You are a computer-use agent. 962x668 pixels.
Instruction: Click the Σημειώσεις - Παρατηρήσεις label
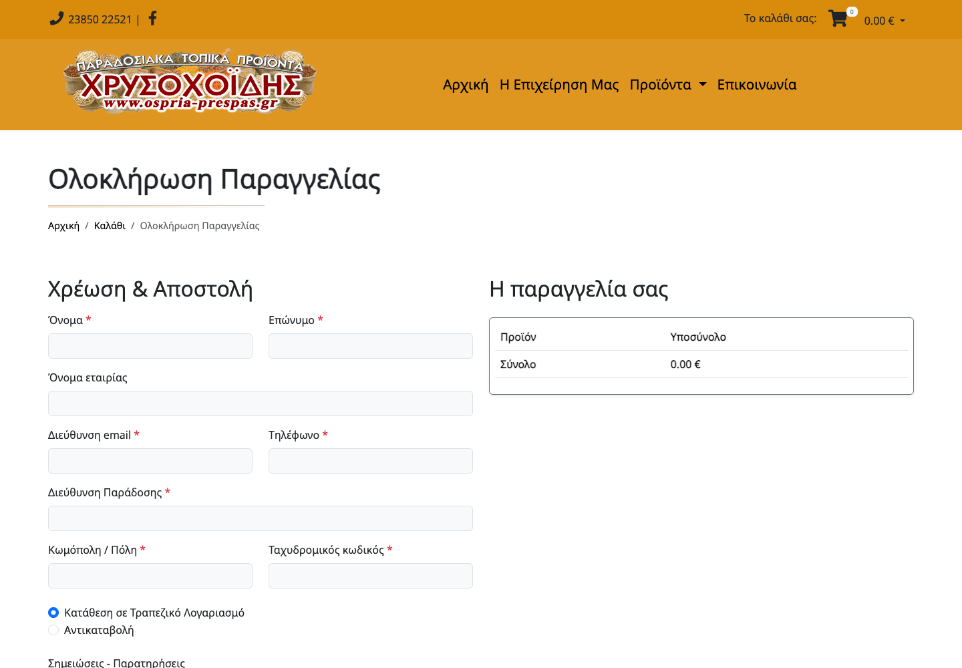(116, 663)
